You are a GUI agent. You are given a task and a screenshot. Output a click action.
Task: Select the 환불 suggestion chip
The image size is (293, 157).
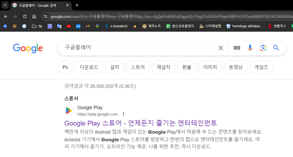[187, 67]
